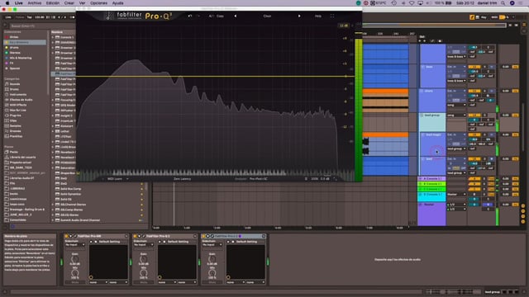The width and height of the screenshot is (529, 297).
Task: Select Efectos de Audio category in browser
Action: 21,100
